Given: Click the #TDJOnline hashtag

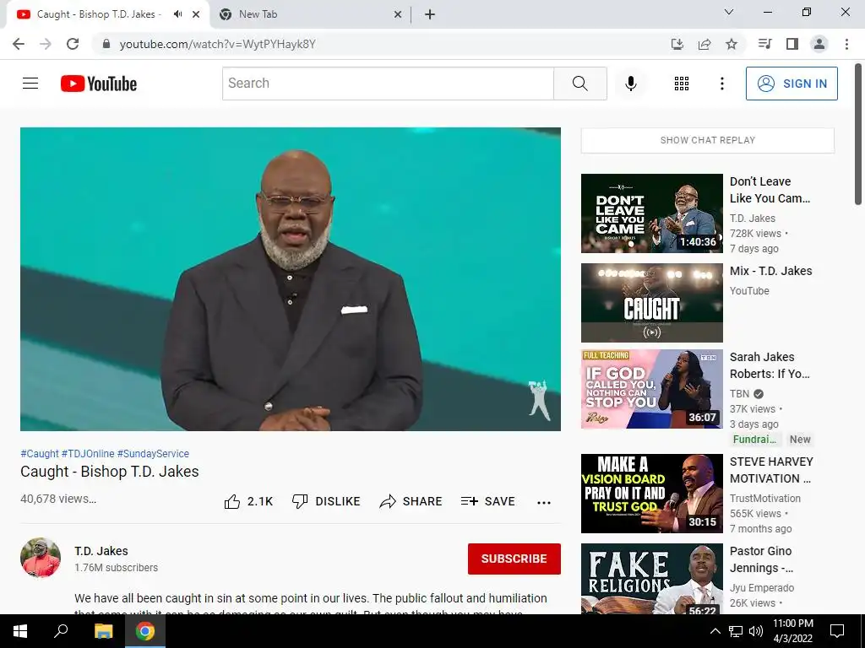Looking at the screenshot, I should [88, 453].
